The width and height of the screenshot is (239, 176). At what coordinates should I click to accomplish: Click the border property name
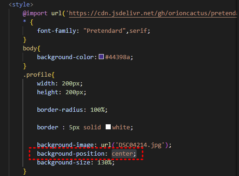[48, 127]
